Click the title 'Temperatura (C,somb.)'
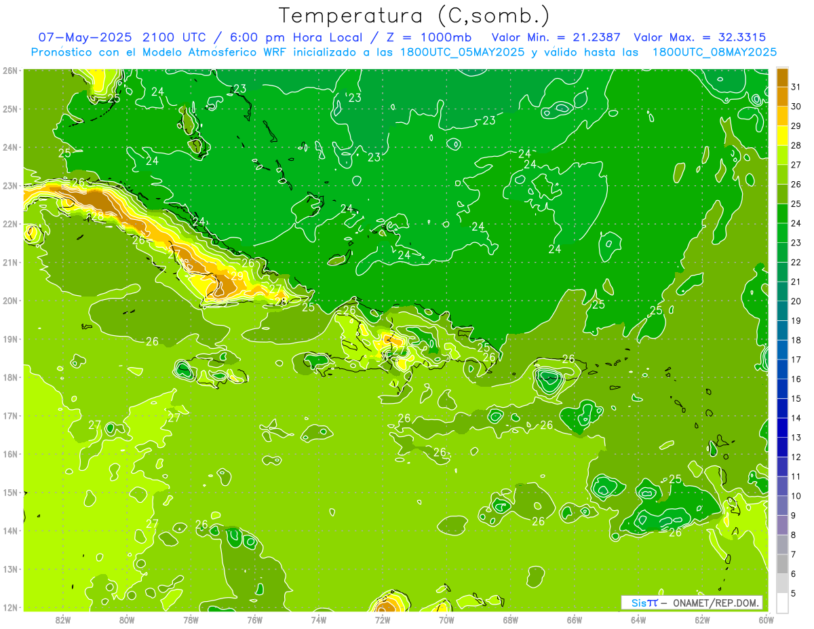 [x=414, y=15]
